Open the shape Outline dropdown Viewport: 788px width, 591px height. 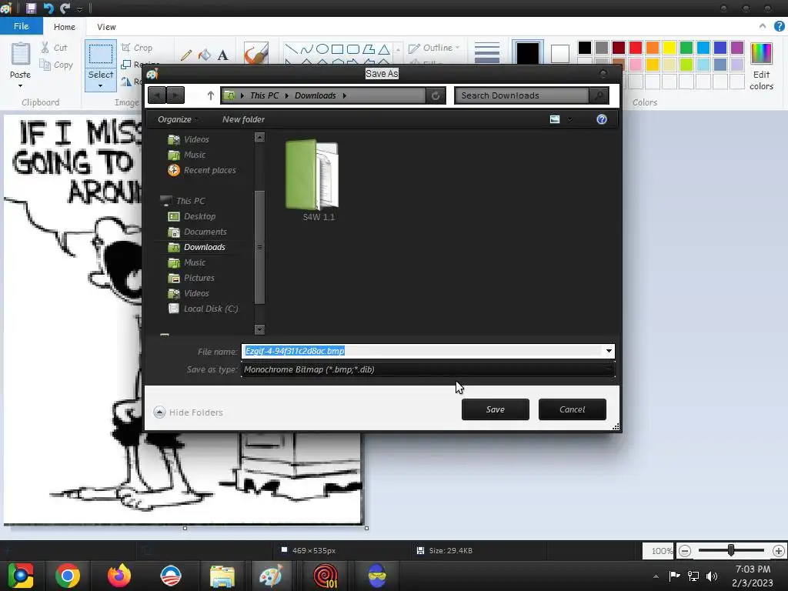point(434,48)
